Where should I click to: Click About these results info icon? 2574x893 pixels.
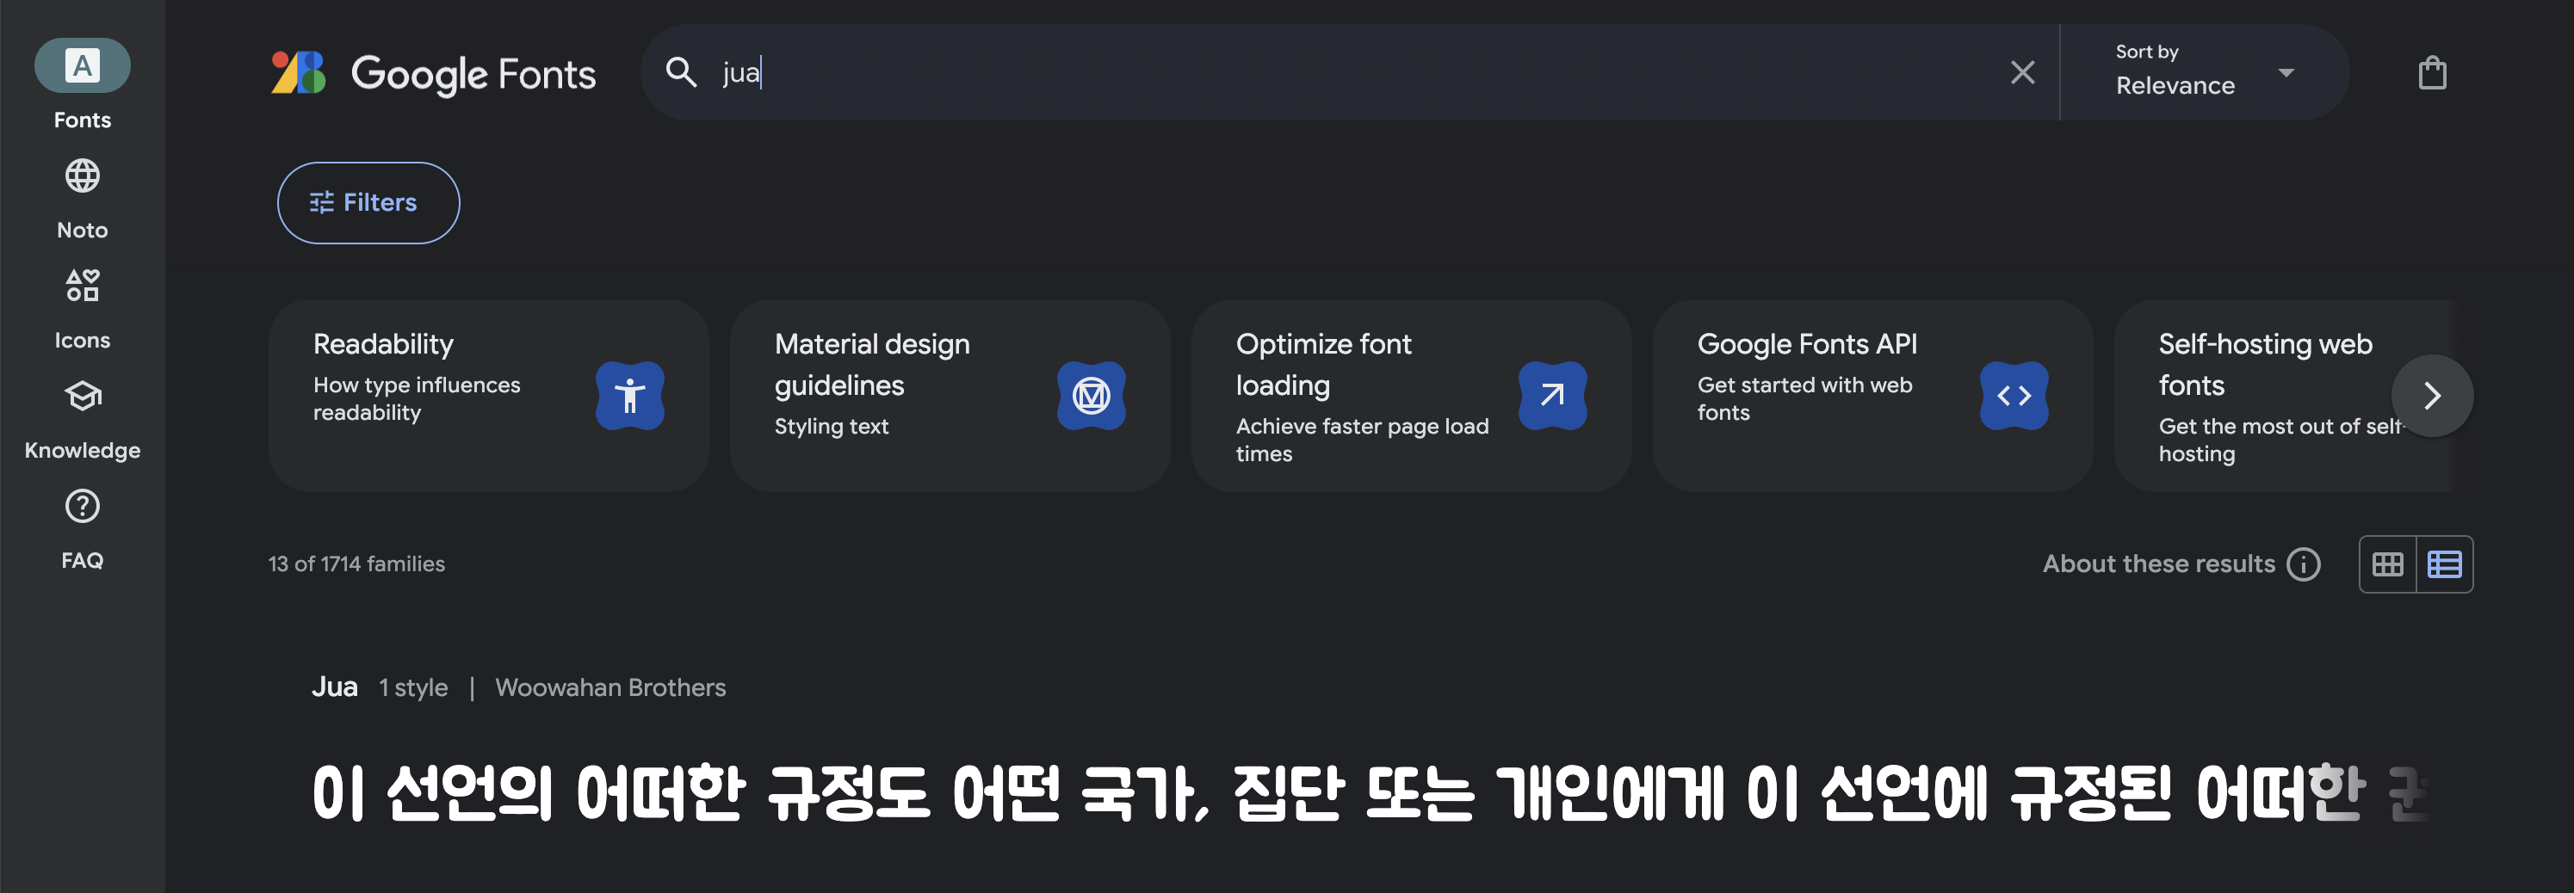[x=2305, y=564]
